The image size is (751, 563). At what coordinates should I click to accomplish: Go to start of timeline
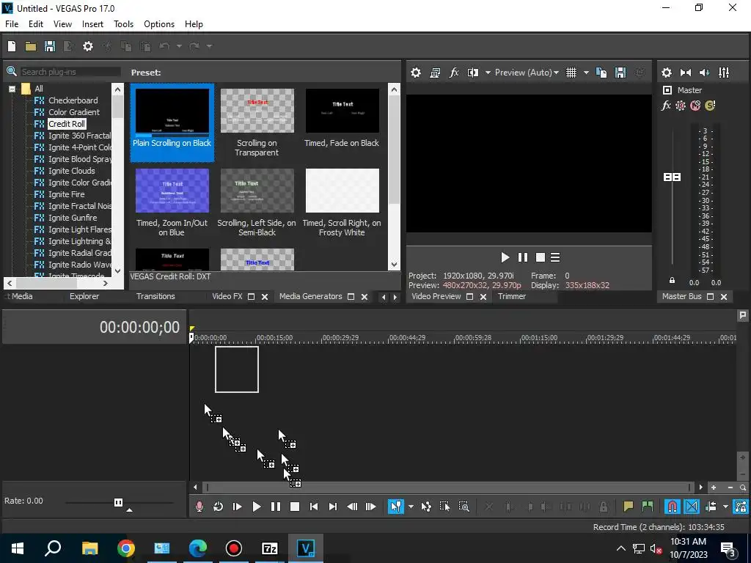pyautogui.click(x=314, y=507)
